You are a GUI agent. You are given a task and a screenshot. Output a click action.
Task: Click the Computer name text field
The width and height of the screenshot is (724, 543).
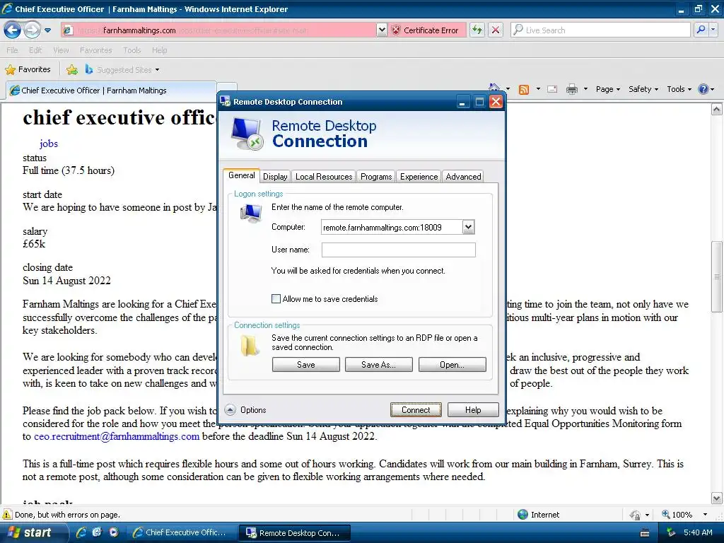(x=392, y=227)
